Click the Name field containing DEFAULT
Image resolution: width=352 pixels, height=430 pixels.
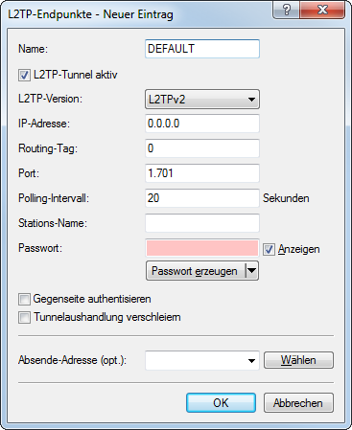202,49
